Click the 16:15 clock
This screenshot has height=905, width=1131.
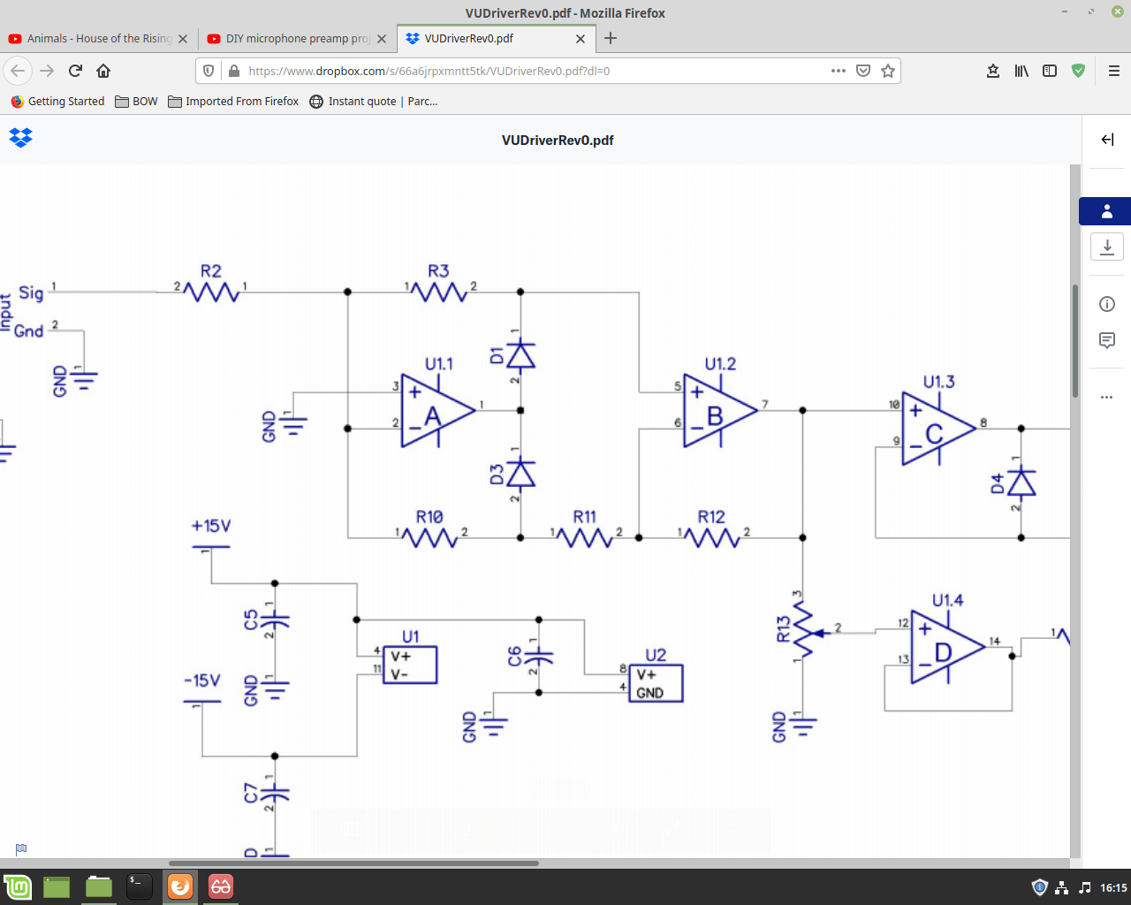[x=1113, y=887]
